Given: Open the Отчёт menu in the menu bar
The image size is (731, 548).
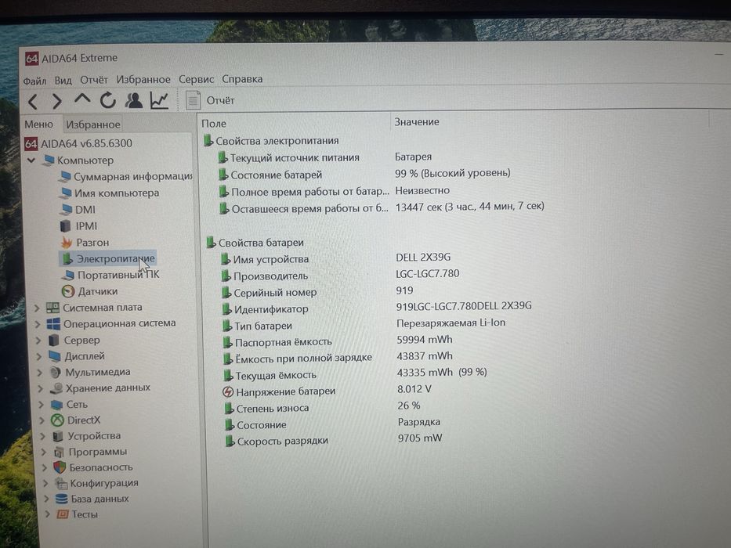Looking at the screenshot, I should (x=94, y=80).
